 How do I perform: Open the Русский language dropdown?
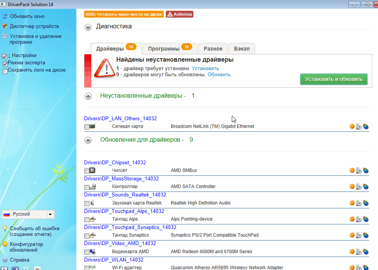pyautogui.click(x=28, y=214)
